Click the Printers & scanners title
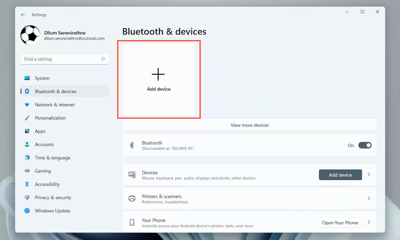This screenshot has height=240, width=400. tap(162, 196)
